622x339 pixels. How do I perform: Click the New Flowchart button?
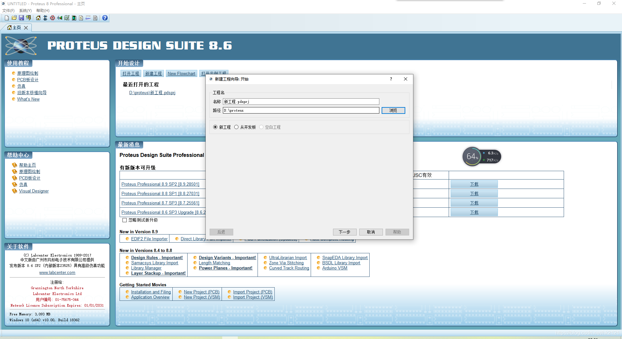[181, 74]
